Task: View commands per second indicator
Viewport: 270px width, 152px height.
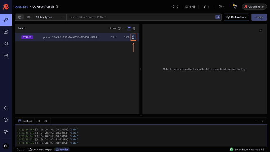Action: (x=175, y=6)
